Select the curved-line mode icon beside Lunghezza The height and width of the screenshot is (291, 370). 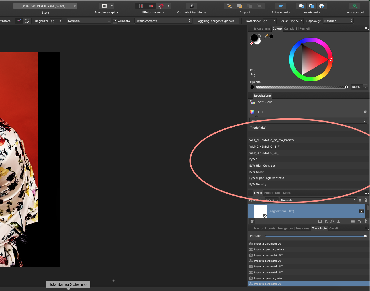tap(19, 21)
